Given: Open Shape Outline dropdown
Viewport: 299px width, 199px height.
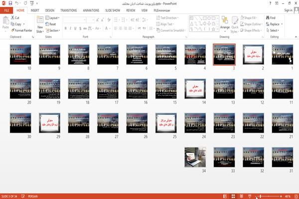Looking at the screenshot, I should (251, 24).
